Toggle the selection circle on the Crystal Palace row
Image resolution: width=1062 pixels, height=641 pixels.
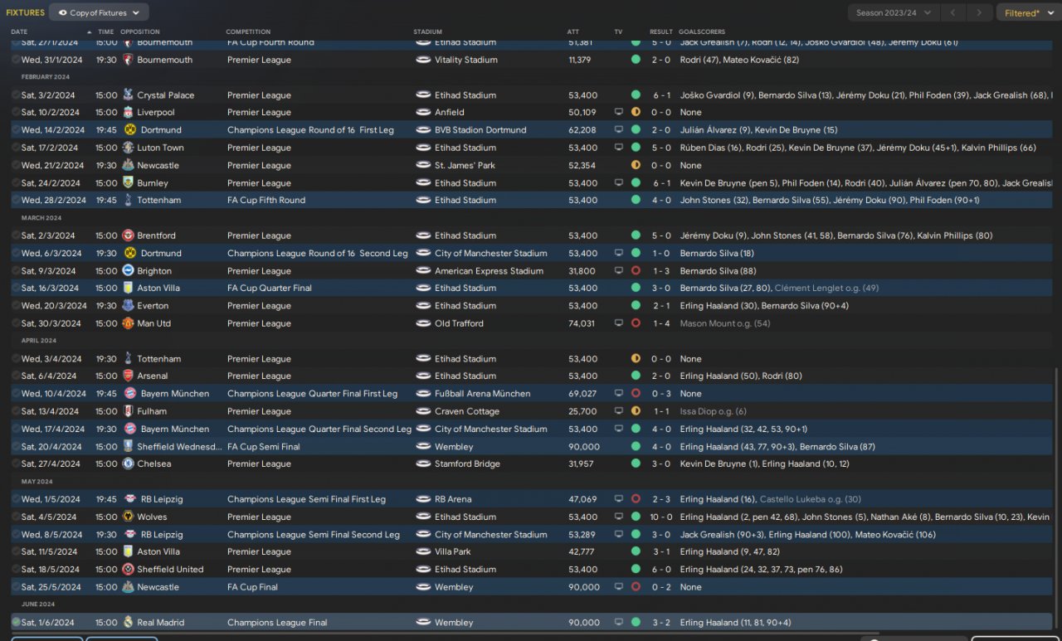pyautogui.click(x=16, y=95)
